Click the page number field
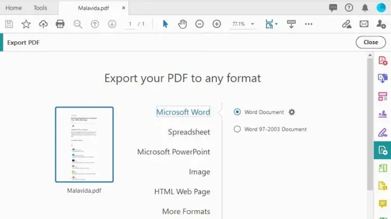Viewport: 391px width, 219px height. pos(130,24)
